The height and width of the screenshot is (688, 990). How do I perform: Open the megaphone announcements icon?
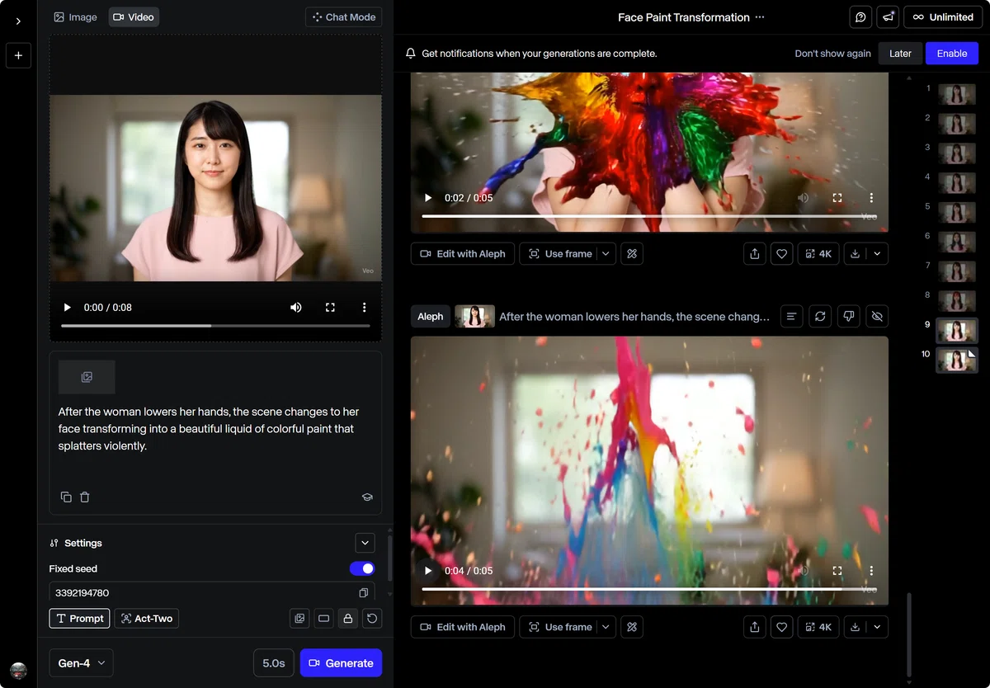point(888,17)
